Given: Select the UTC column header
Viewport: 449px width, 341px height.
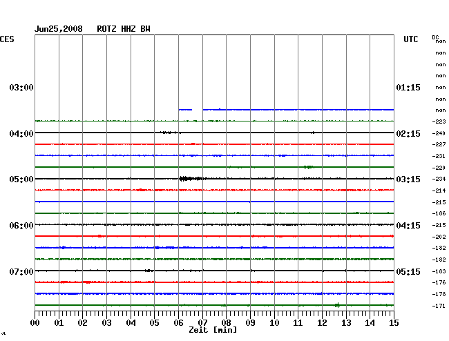Looking at the screenshot, I should coord(410,39).
